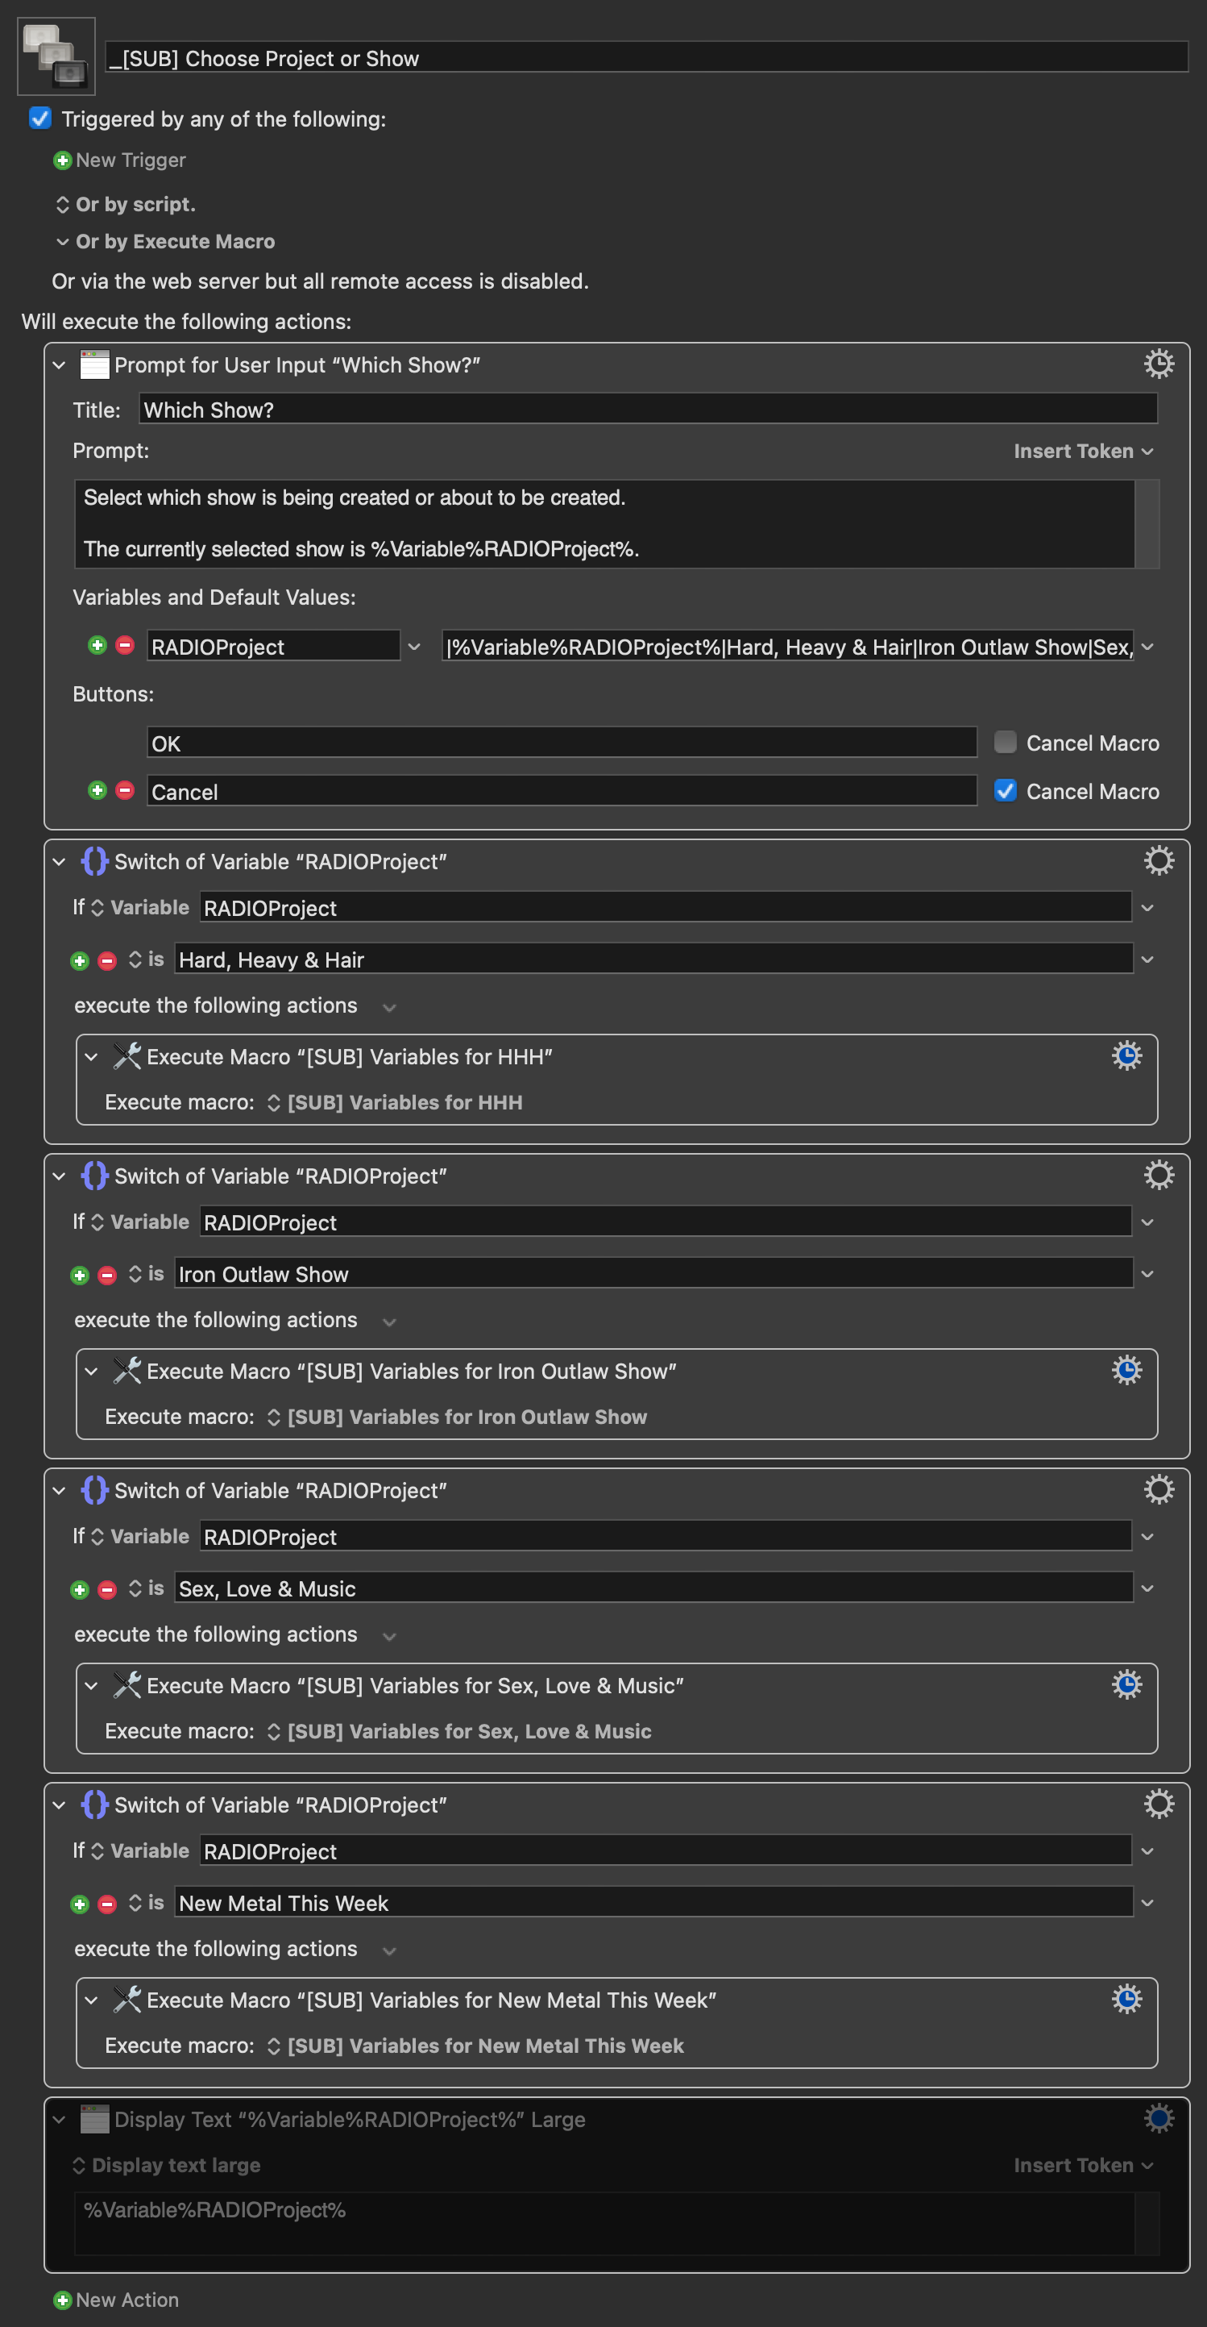
Task: Open Insert Token menu in the Prompt section
Action: coord(1082,451)
